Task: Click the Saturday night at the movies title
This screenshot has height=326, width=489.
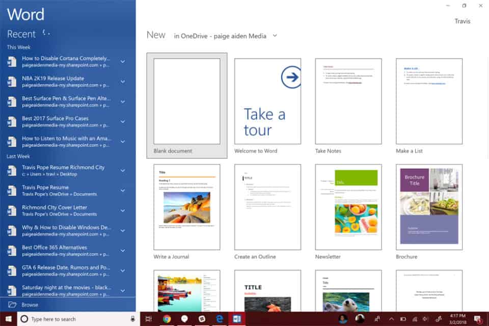Action: [x=66, y=287]
